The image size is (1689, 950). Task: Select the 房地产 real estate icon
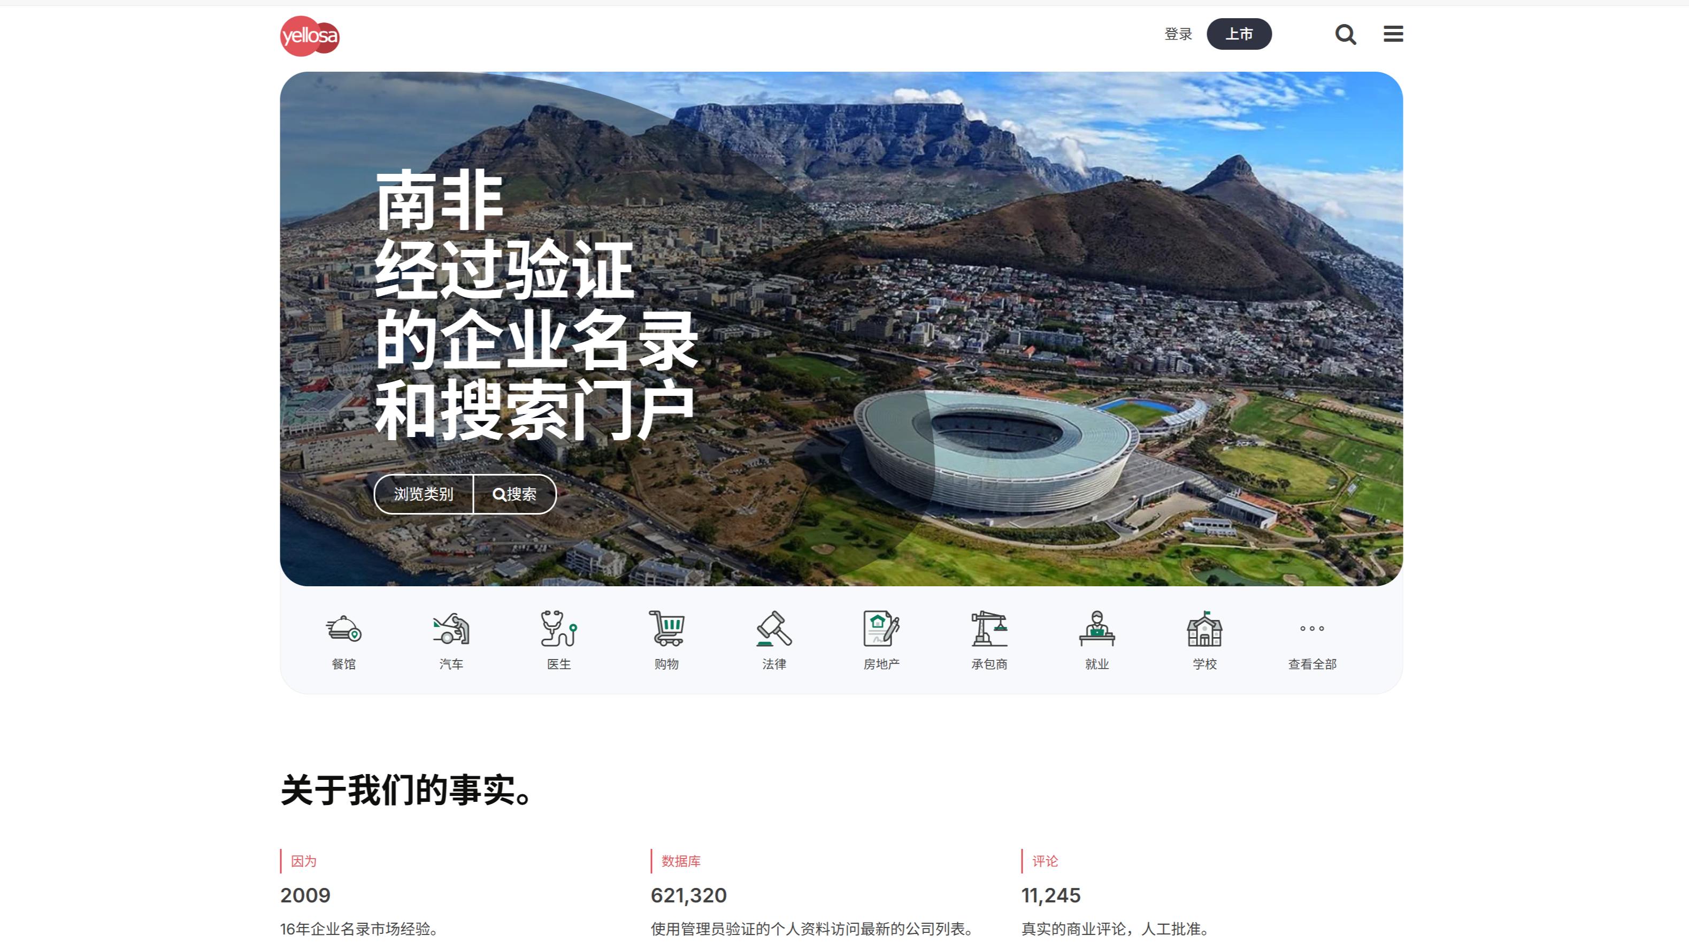coord(882,629)
